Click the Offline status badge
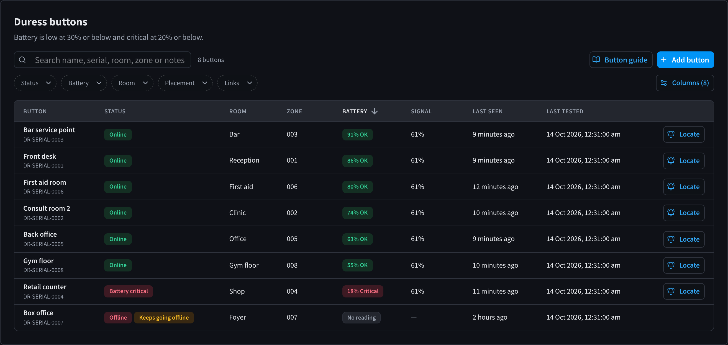The image size is (728, 345). tap(118, 318)
